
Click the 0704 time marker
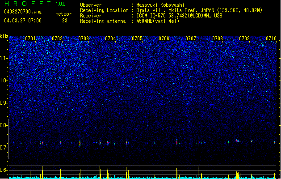[x=110, y=38]
